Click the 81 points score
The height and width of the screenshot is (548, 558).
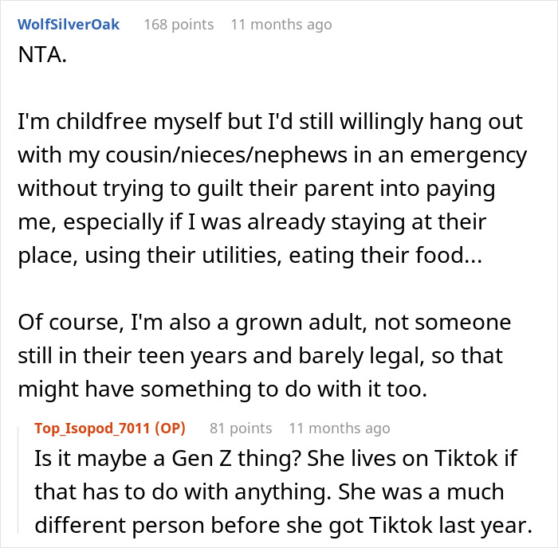[x=241, y=429]
